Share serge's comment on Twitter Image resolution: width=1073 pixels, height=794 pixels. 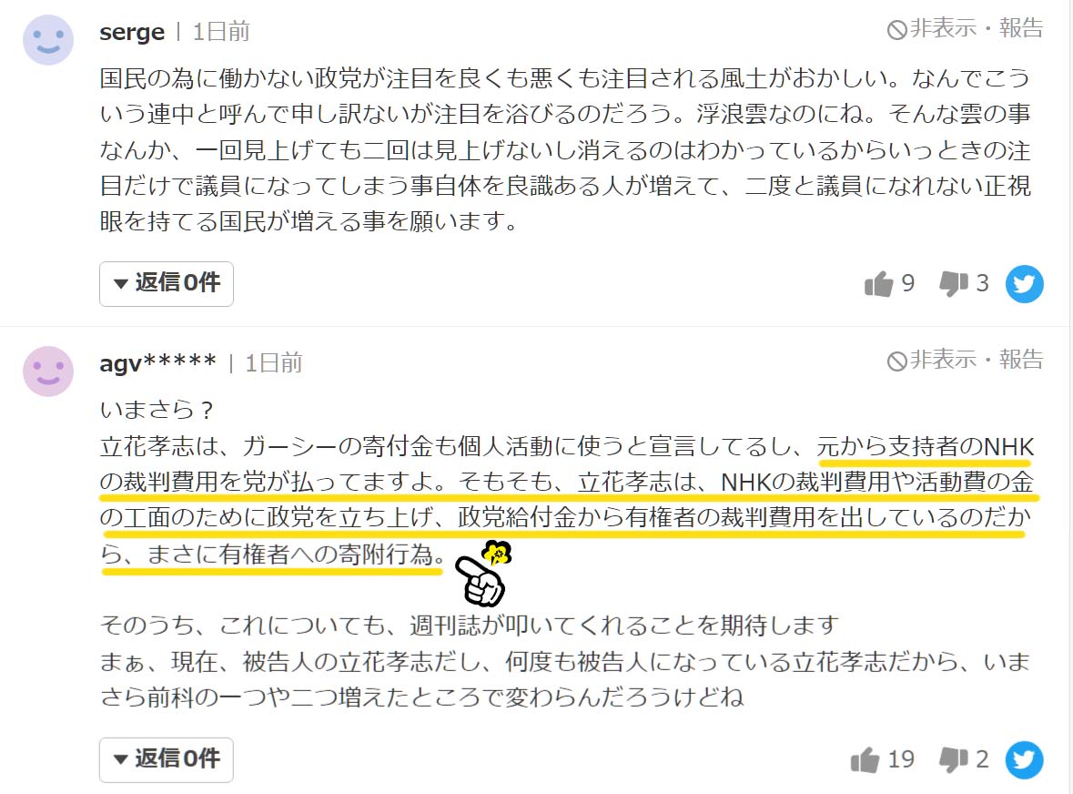1025,284
